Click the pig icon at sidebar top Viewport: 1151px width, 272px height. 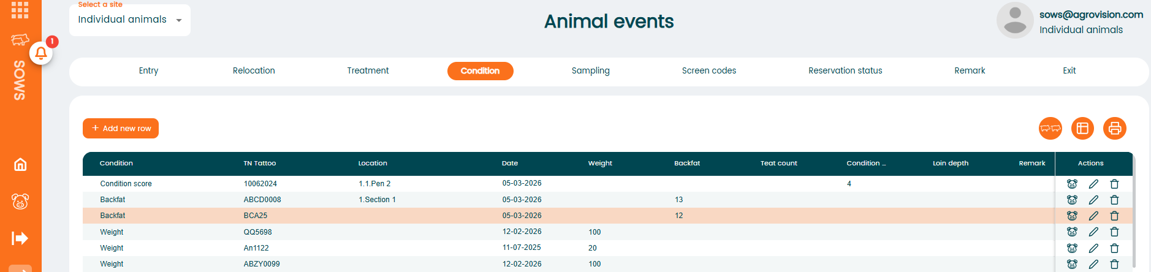point(20,40)
